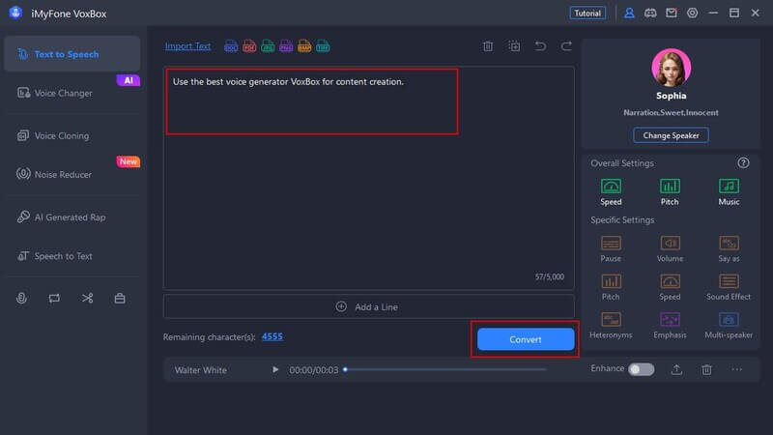This screenshot has height=435, width=773.
Task: Open the Speech to Text section
Action: [72, 256]
